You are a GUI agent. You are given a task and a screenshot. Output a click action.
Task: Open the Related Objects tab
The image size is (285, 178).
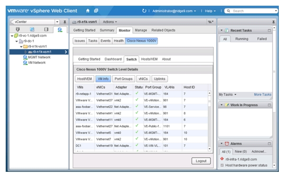pyautogui.click(x=163, y=30)
